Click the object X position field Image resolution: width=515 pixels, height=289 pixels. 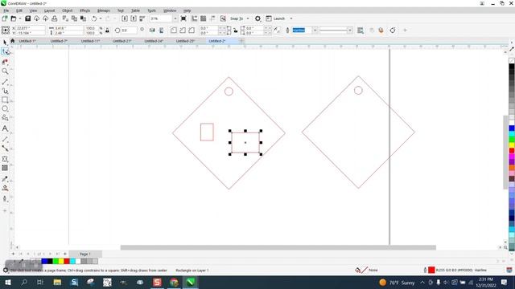[x=31, y=28]
